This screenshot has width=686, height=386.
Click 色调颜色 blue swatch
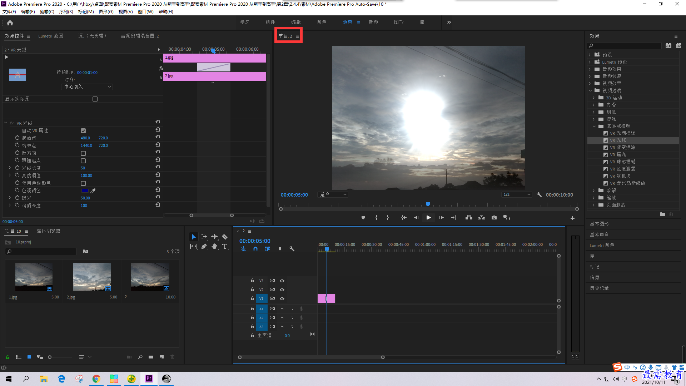point(85,190)
